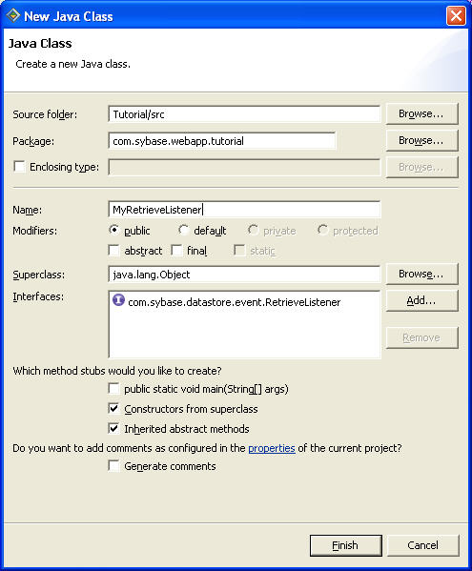The height and width of the screenshot is (571, 472).
Task: Uncheck Constructors from superclass option
Action: (x=114, y=408)
